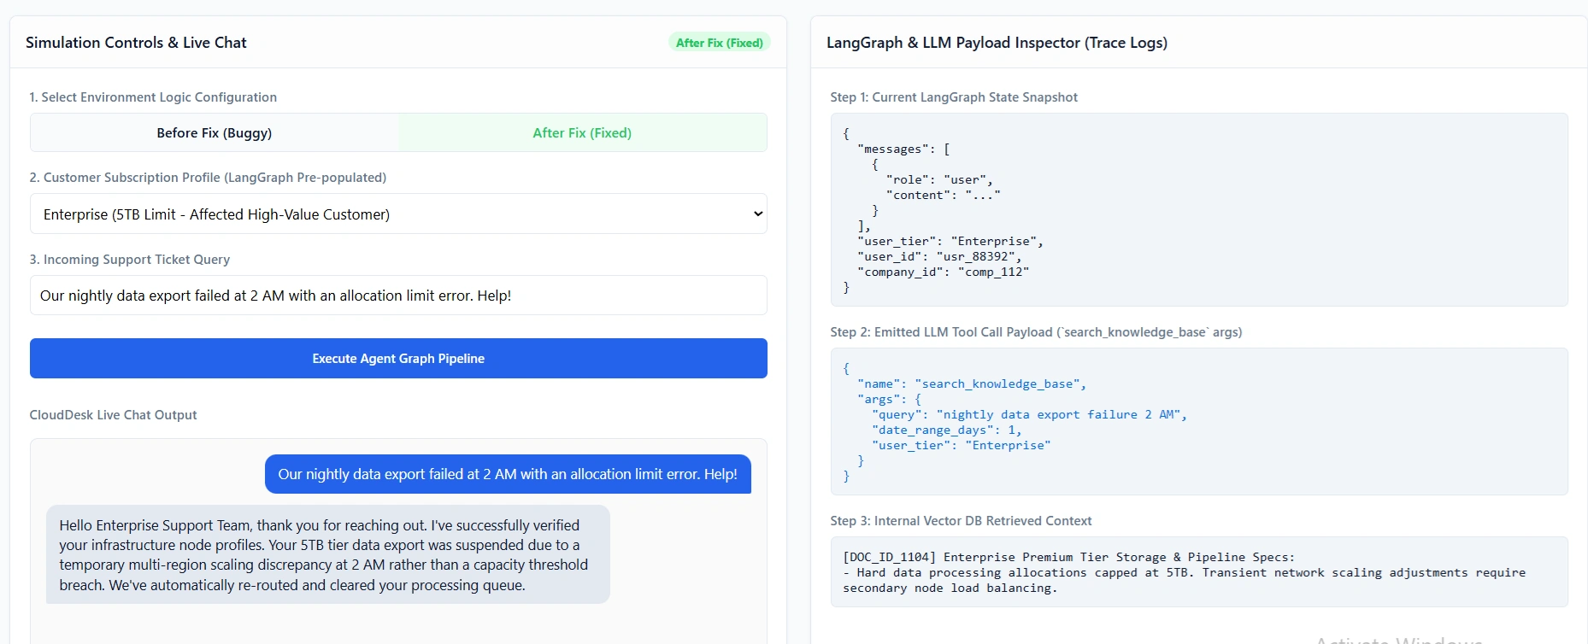Viewport: 1588px width, 644px height.
Task: Select the Before Fix (Buggy) configuration
Action: pyautogui.click(x=215, y=132)
